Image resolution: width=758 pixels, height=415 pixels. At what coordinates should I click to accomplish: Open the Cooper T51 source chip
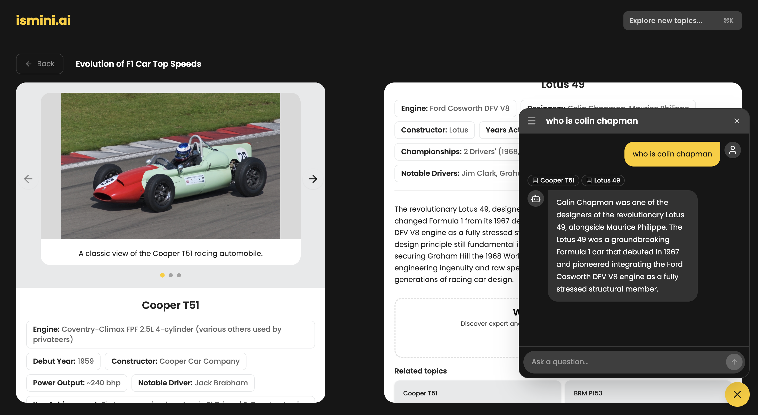[x=553, y=180]
